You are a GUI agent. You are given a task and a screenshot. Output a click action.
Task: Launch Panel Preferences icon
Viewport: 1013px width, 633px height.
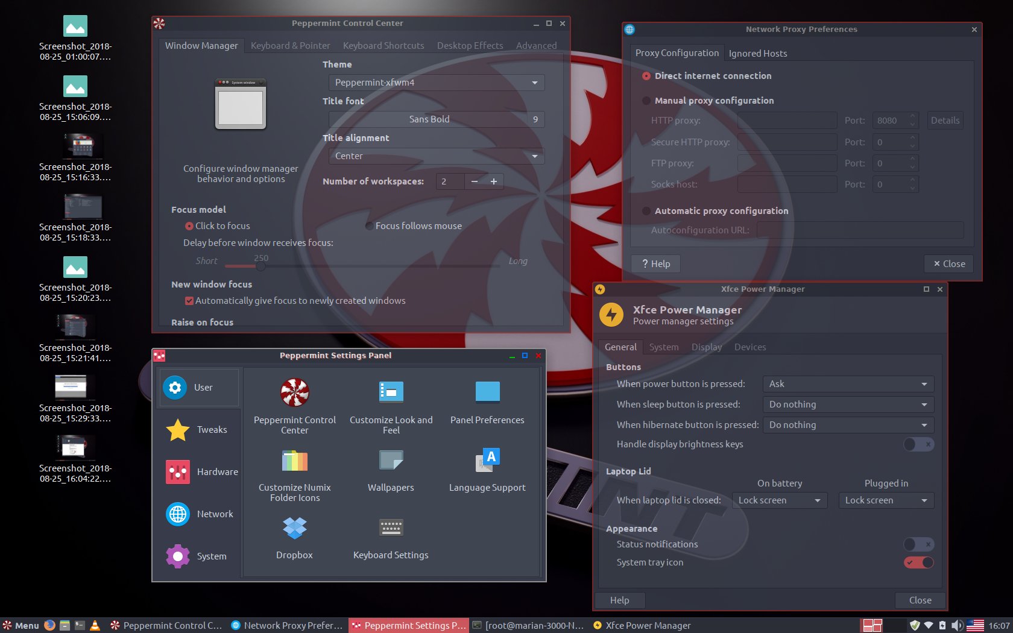(x=487, y=393)
